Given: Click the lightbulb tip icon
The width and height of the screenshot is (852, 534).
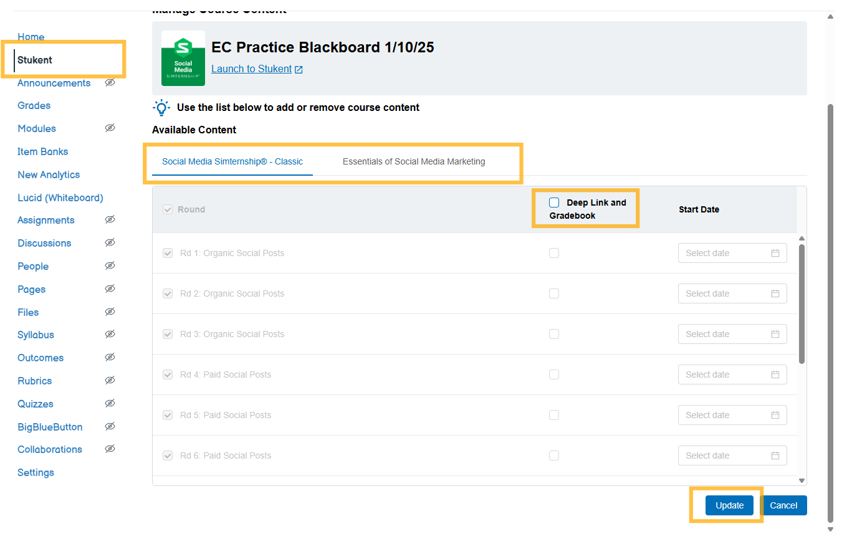Looking at the screenshot, I should pyautogui.click(x=161, y=107).
